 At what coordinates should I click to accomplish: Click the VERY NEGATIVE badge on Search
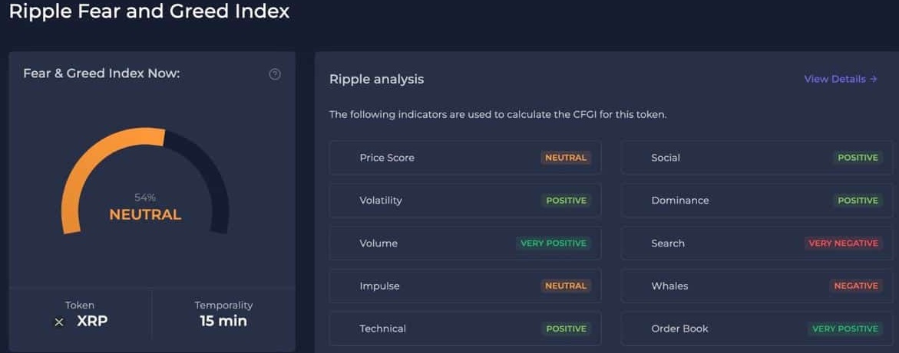coord(843,244)
